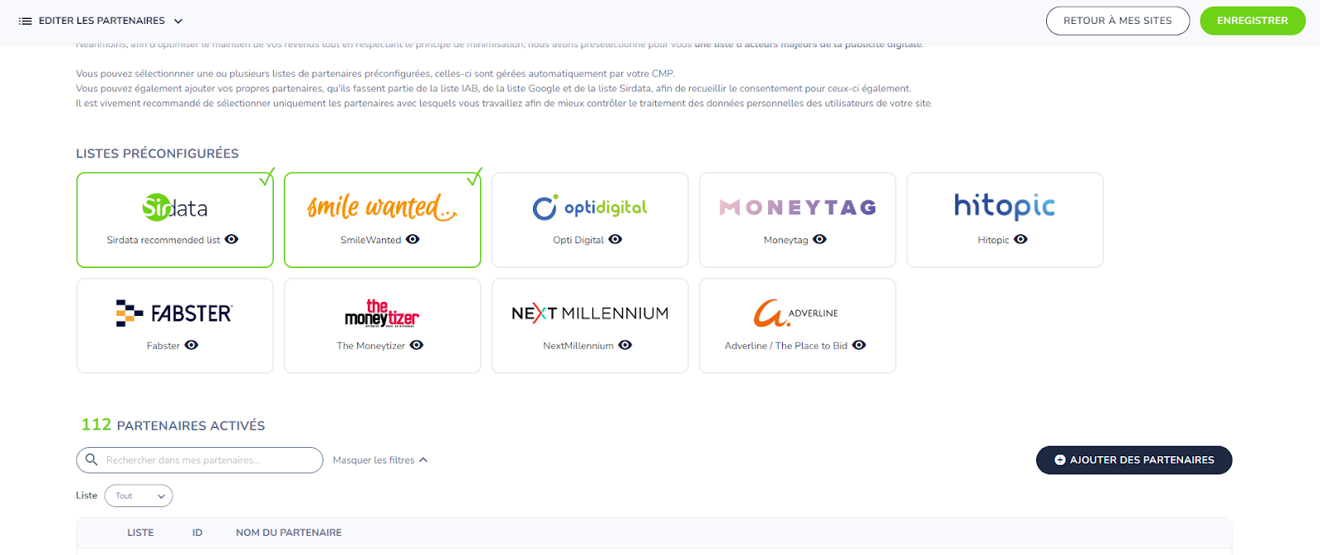This screenshot has width=1320, height=555.
Task: Click Ajouter des partenaires button
Action: coord(1134,460)
